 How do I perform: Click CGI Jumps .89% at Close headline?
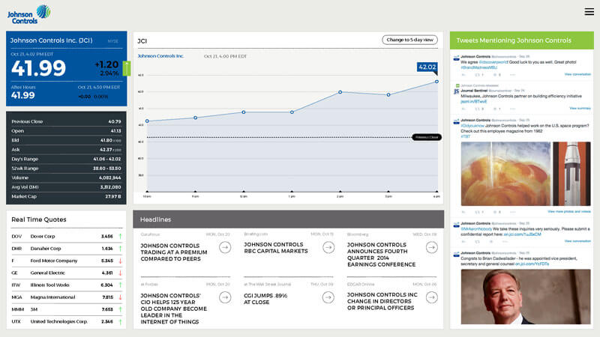[x=265, y=299]
